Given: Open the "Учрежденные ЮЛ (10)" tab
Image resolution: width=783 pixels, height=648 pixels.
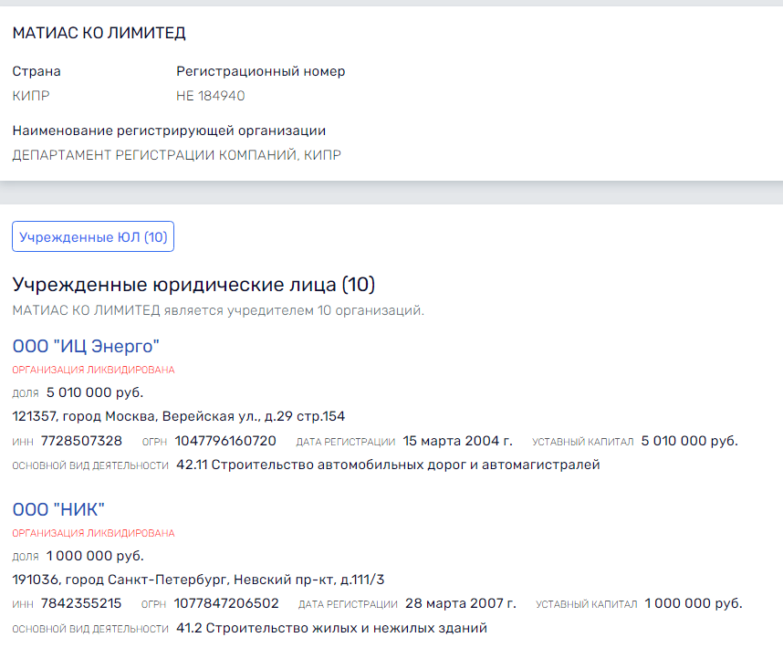Looking at the screenshot, I should point(93,236).
